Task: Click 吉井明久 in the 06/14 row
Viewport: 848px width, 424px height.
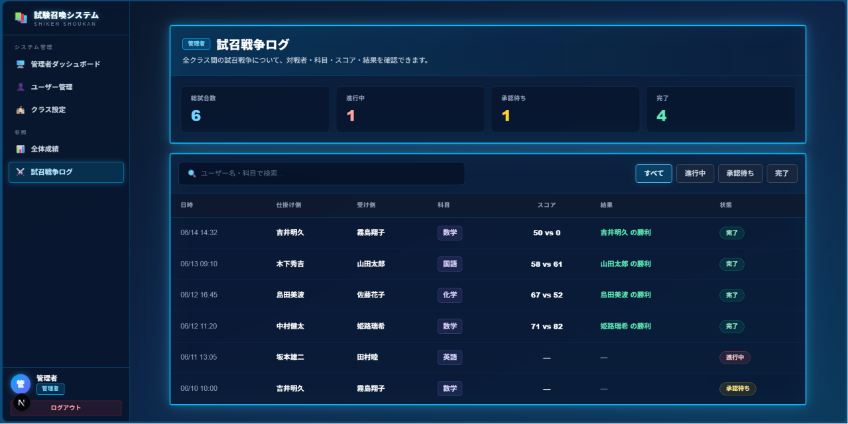Action: click(290, 233)
